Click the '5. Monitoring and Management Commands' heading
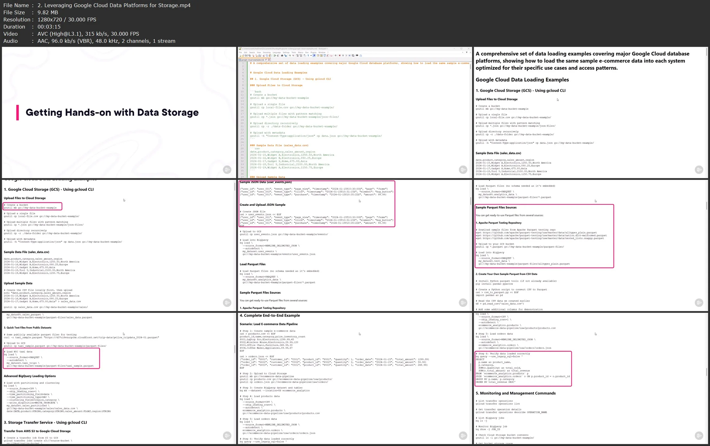Image resolution: width=710 pixels, height=446 pixels. [x=516, y=393]
